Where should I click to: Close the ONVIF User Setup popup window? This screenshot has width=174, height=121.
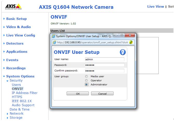coord(130,35)
